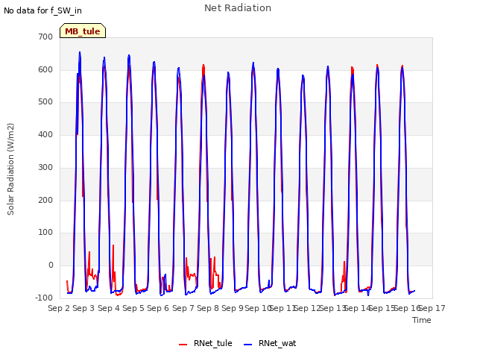Click the -100 y-axis tick label
The width and height of the screenshot is (477, 358).
(44, 298)
